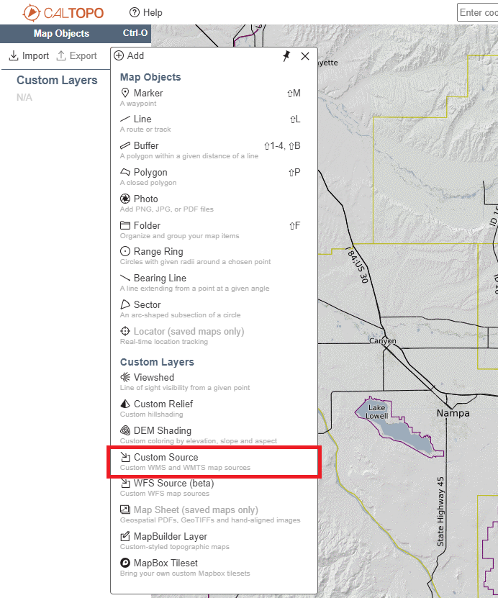Click the Folder icon

point(124,225)
